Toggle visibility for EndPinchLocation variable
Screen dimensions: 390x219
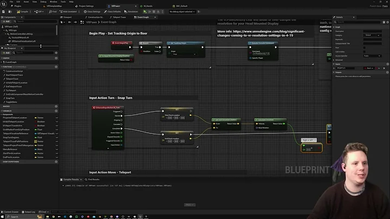(x=57, y=157)
